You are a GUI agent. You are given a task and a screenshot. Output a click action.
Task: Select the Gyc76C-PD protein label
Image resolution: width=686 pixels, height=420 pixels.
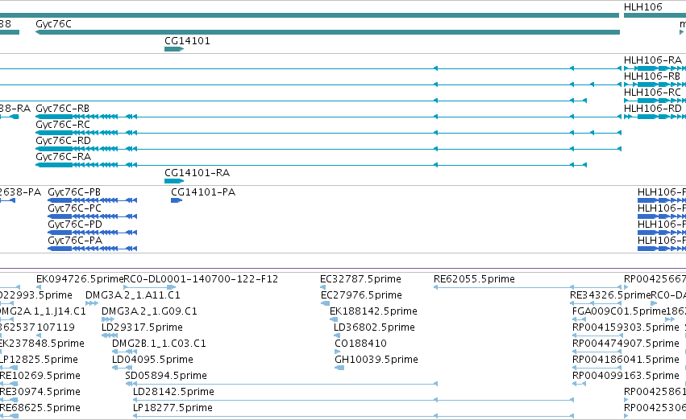coord(75,224)
